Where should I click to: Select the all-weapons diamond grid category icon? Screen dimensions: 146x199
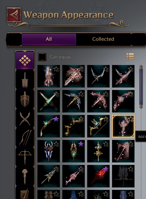point(25,60)
